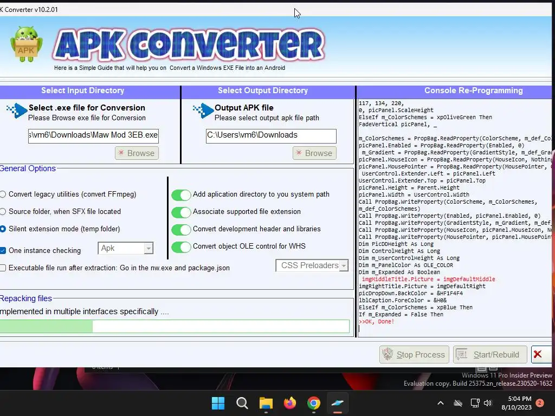Click the Select Input Directory header
The image size is (555, 416).
pyautogui.click(x=83, y=90)
